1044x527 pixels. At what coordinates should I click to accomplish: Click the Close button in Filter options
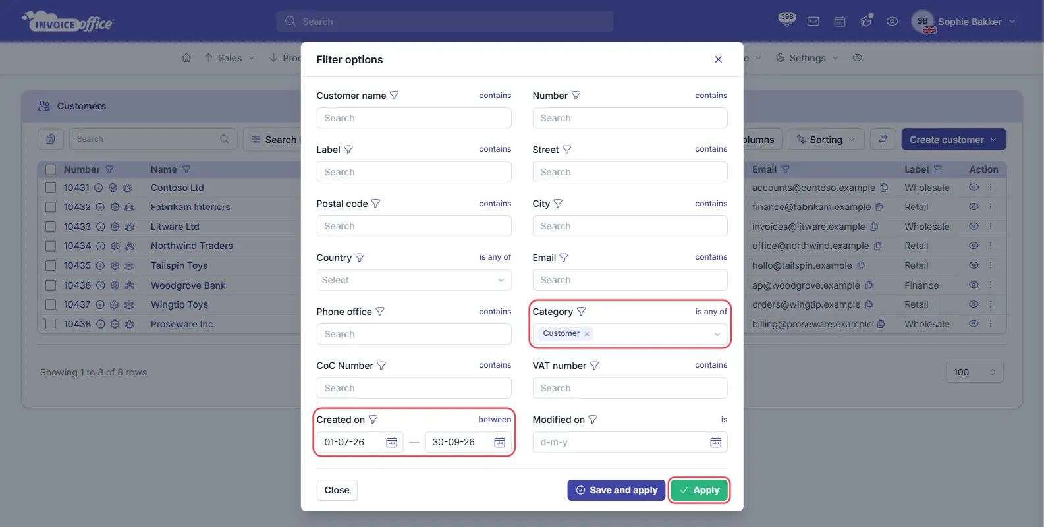pyautogui.click(x=337, y=490)
